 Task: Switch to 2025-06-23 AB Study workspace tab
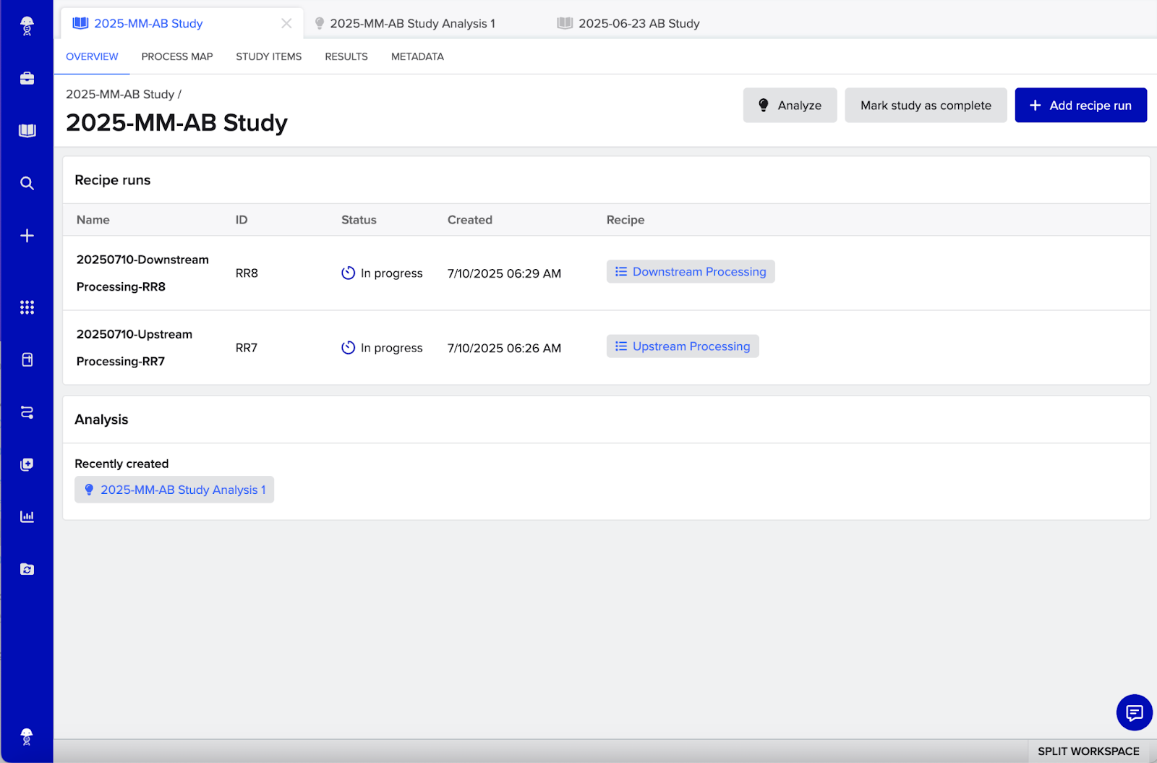[x=639, y=23]
